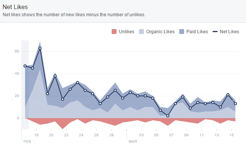Image resolution: width=246 pixels, height=145 pixels.
Task: Click the 28 date tick label
Action: pos(111,135)
